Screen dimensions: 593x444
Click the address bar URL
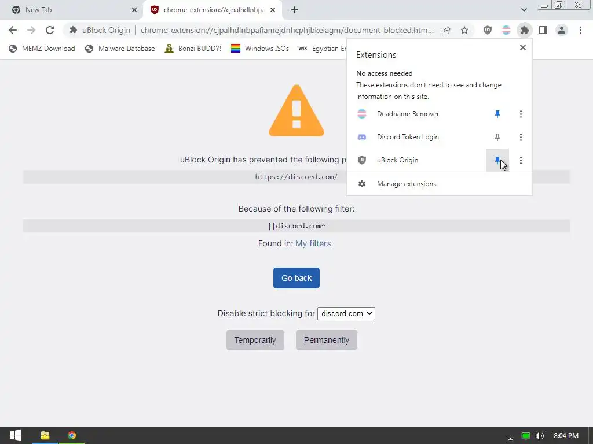(287, 30)
